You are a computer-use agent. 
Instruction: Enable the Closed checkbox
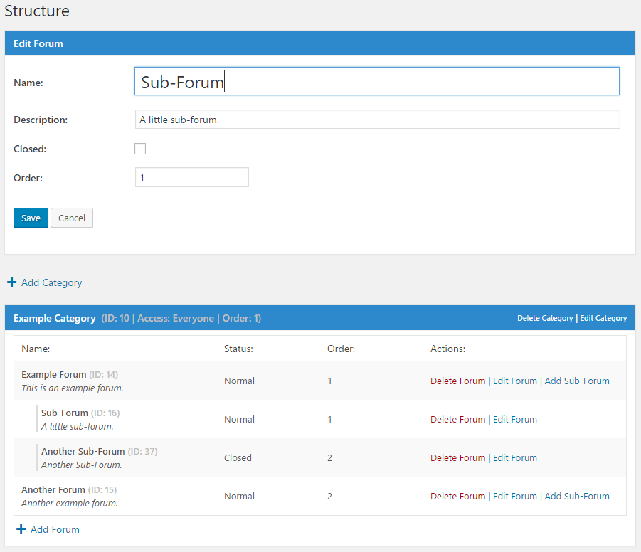point(140,149)
